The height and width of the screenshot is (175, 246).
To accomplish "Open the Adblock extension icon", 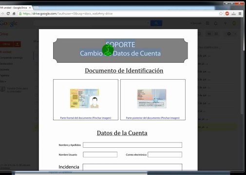I will pos(227,14).
